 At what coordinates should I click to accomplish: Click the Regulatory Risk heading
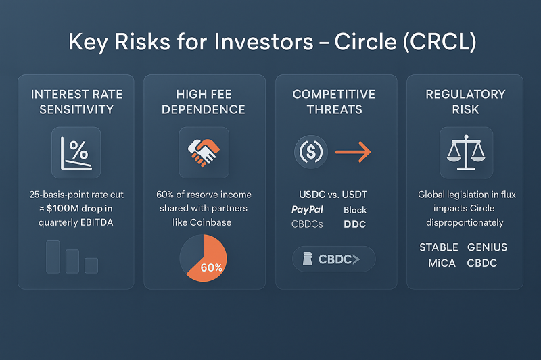tap(465, 102)
